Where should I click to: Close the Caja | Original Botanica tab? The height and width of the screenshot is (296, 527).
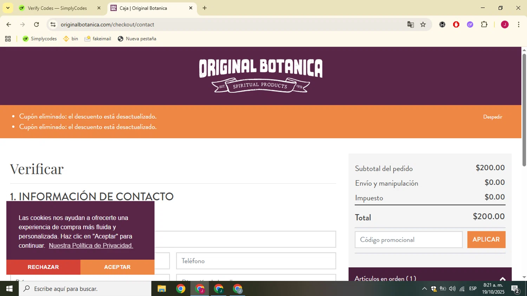(x=191, y=8)
